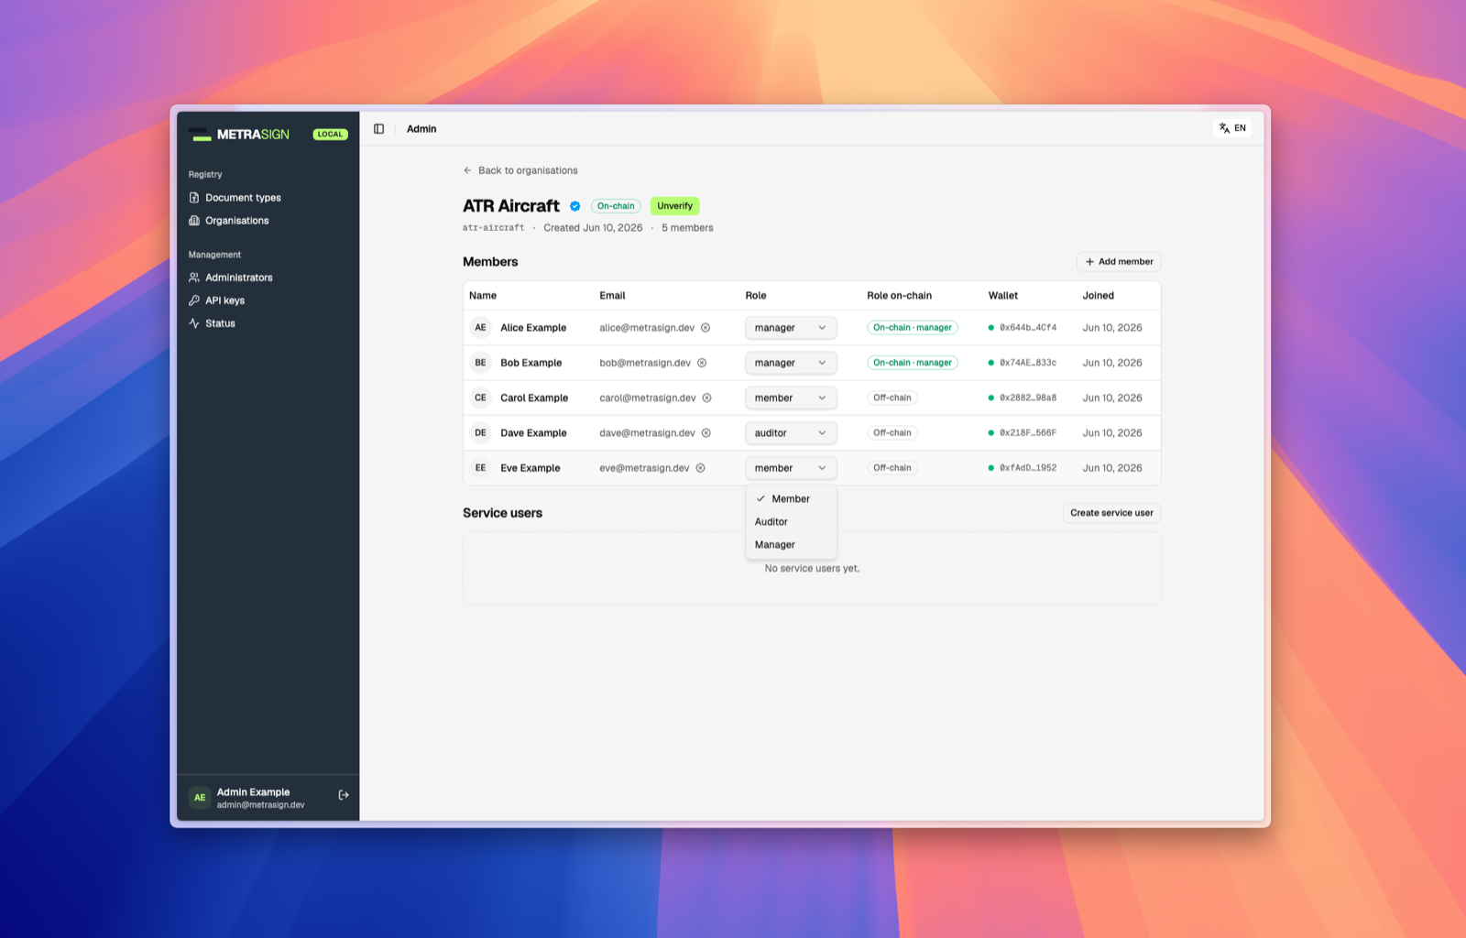Click the logout icon beside Admin Example

pos(344,795)
